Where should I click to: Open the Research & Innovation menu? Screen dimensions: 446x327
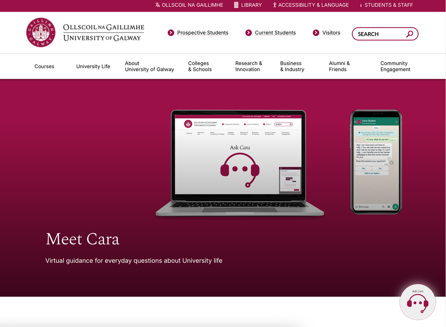(248, 66)
